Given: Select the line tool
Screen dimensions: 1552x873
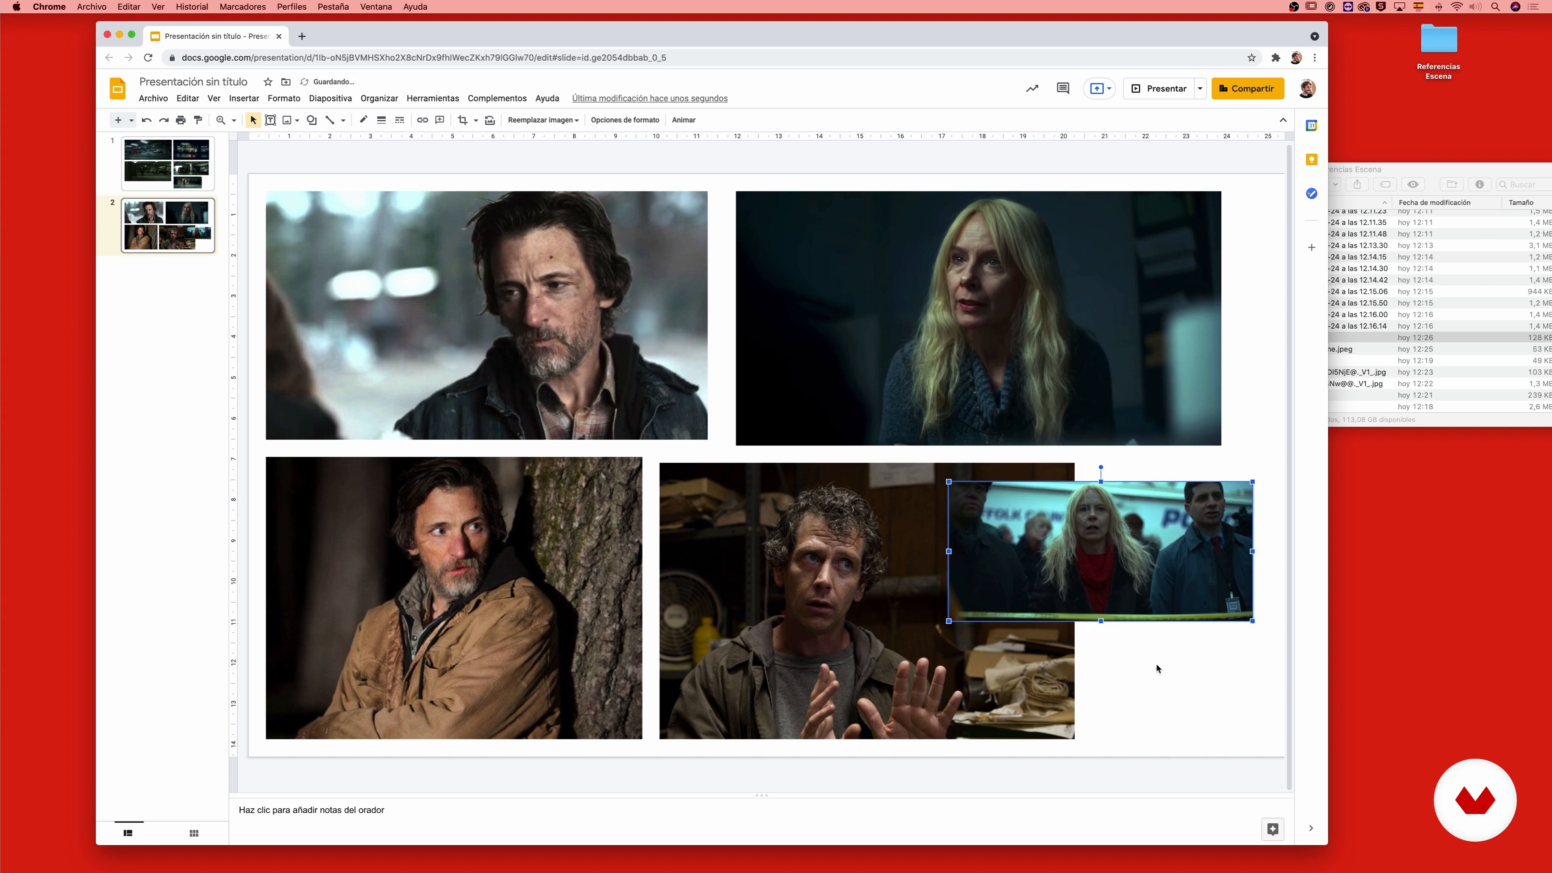Looking at the screenshot, I should [329, 120].
